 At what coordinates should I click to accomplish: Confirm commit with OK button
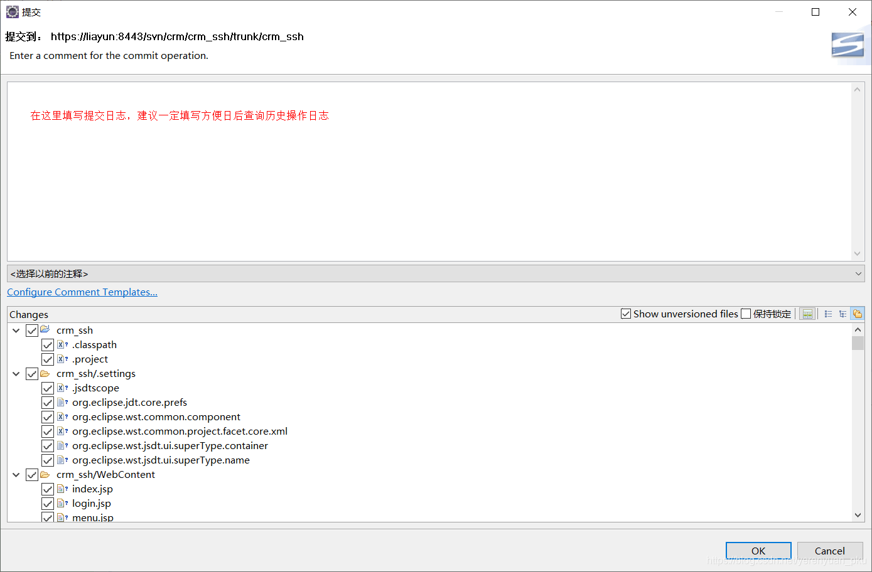[758, 551]
